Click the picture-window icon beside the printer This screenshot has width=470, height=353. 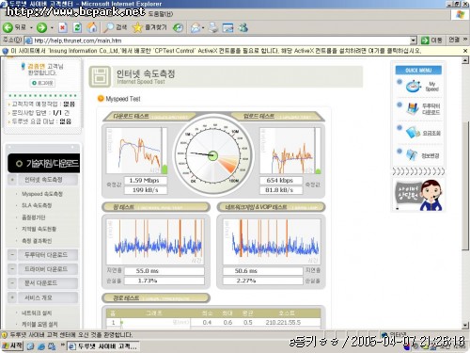click(x=227, y=27)
